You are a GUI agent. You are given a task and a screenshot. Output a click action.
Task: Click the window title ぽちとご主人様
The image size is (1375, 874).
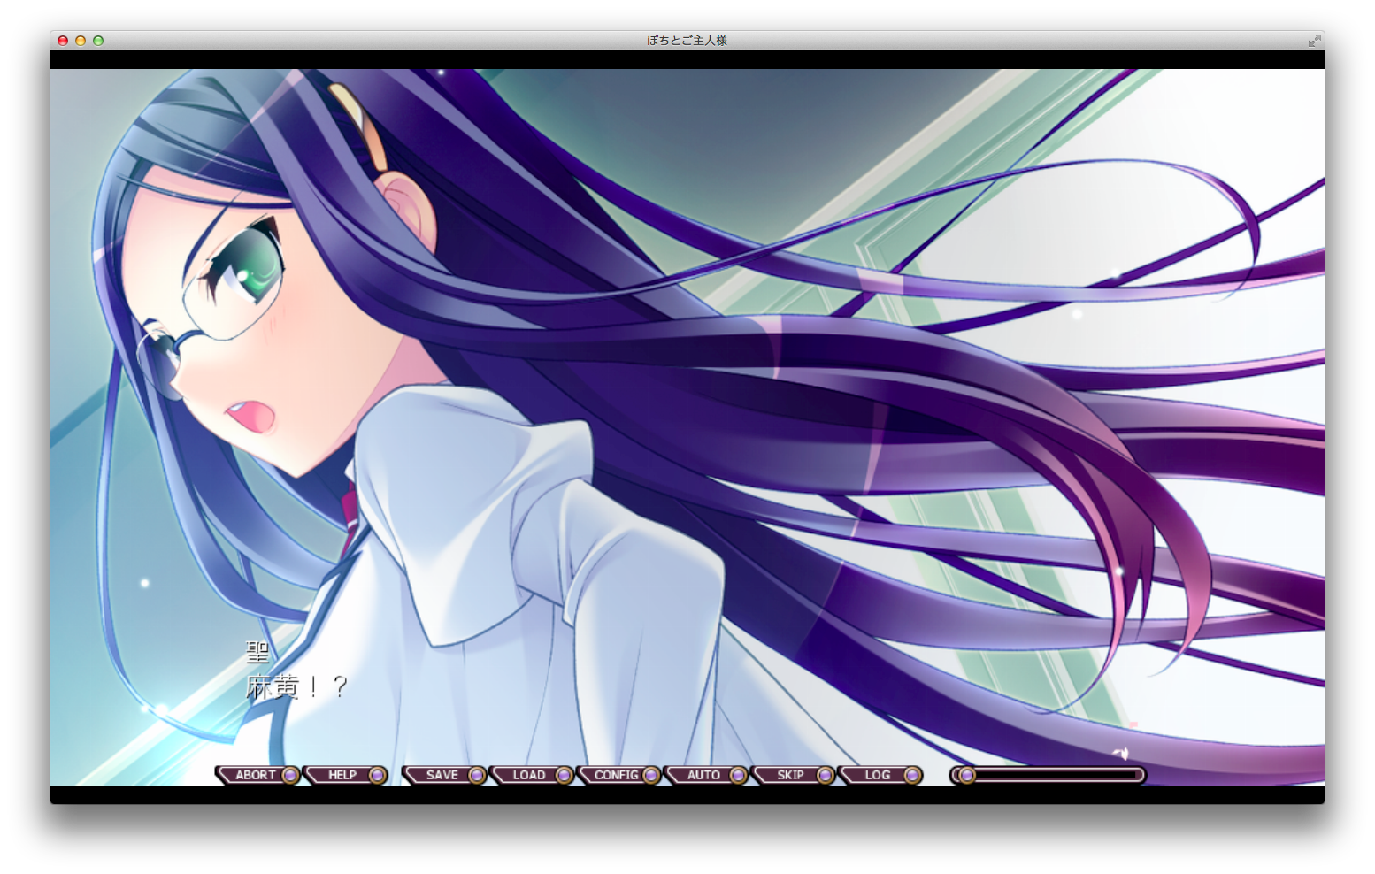coord(687,41)
